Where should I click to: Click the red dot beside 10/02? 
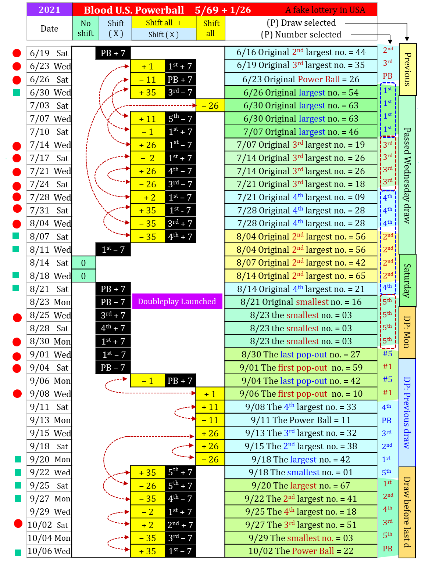18,523
